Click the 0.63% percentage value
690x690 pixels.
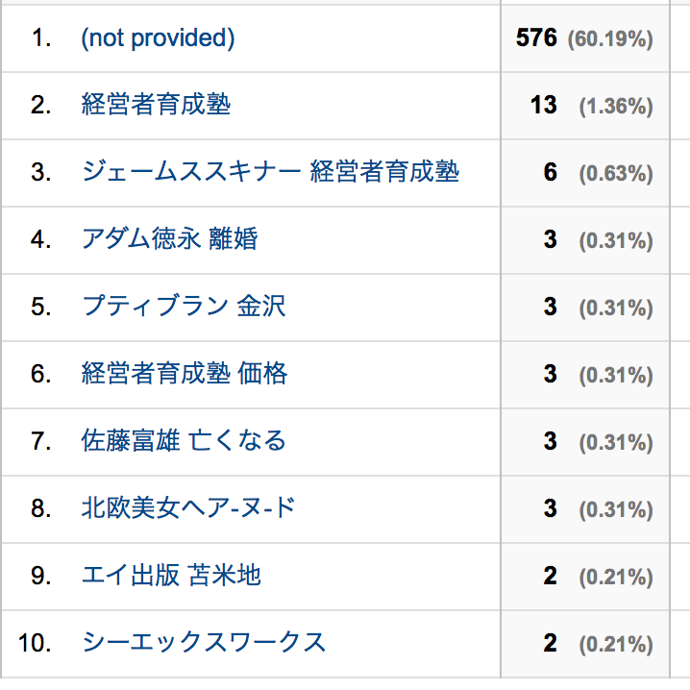point(616,173)
